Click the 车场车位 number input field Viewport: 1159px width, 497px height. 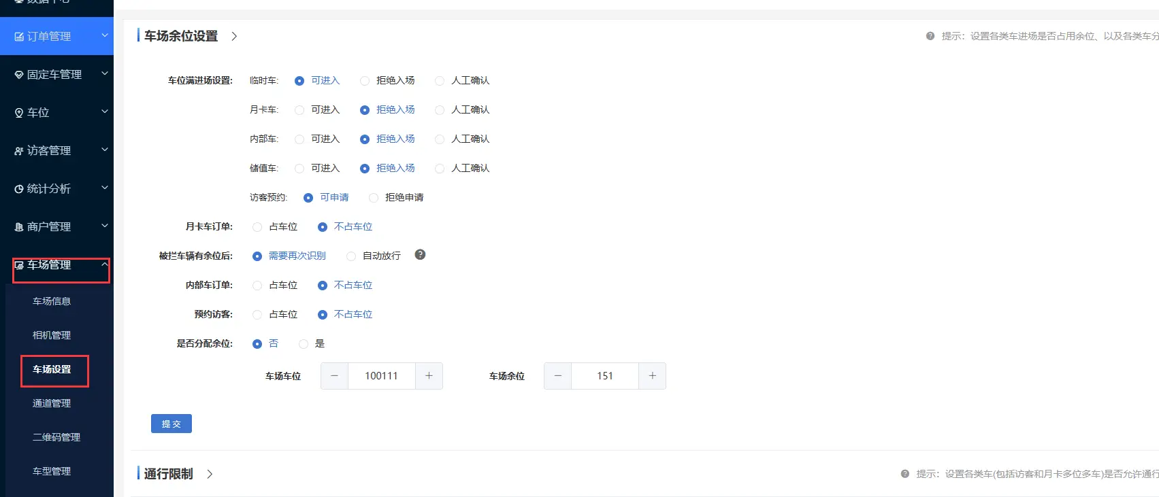pyautogui.click(x=381, y=376)
